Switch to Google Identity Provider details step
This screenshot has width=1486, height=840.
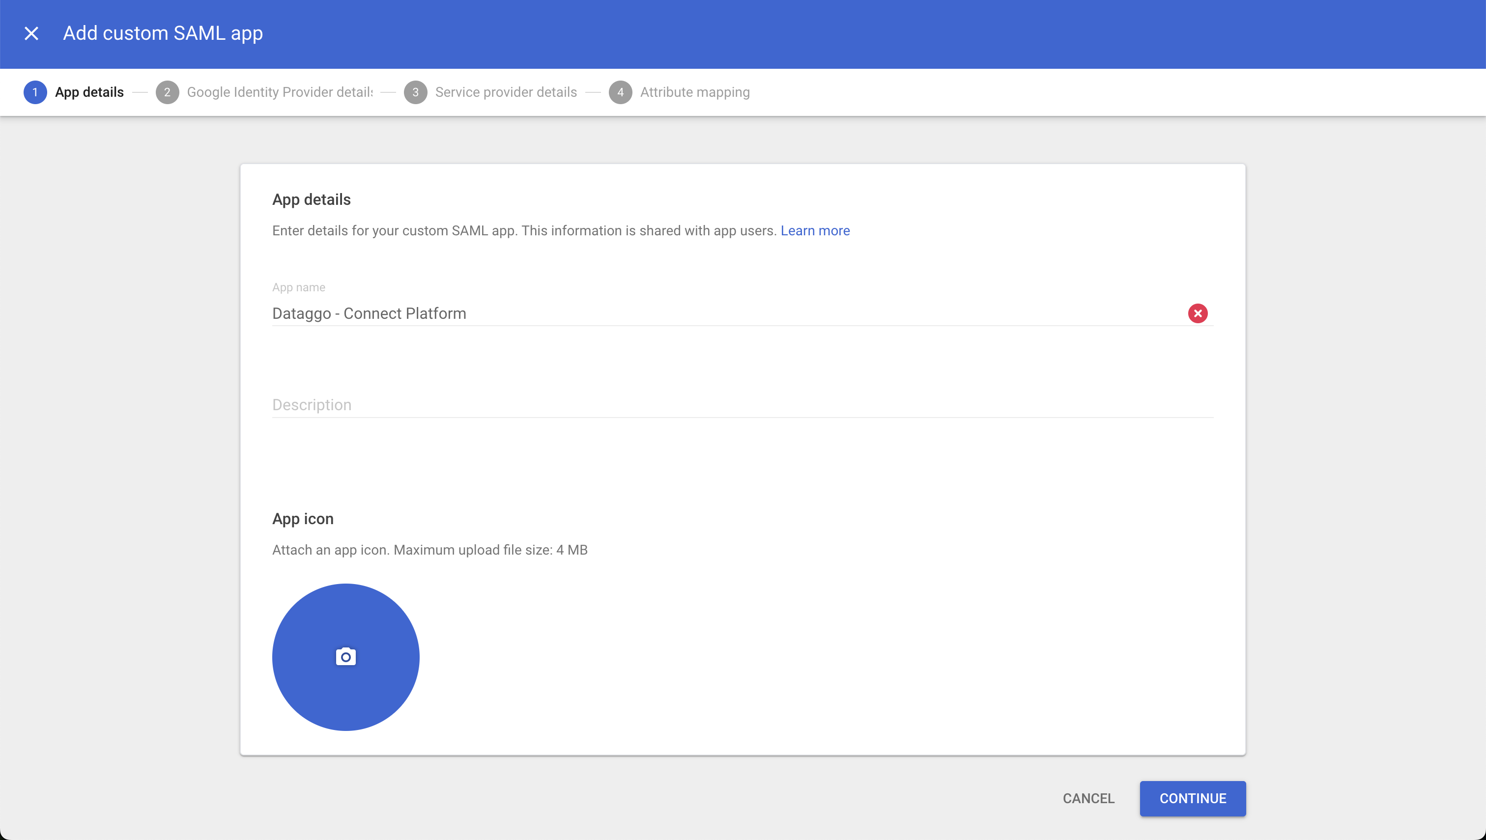280,92
